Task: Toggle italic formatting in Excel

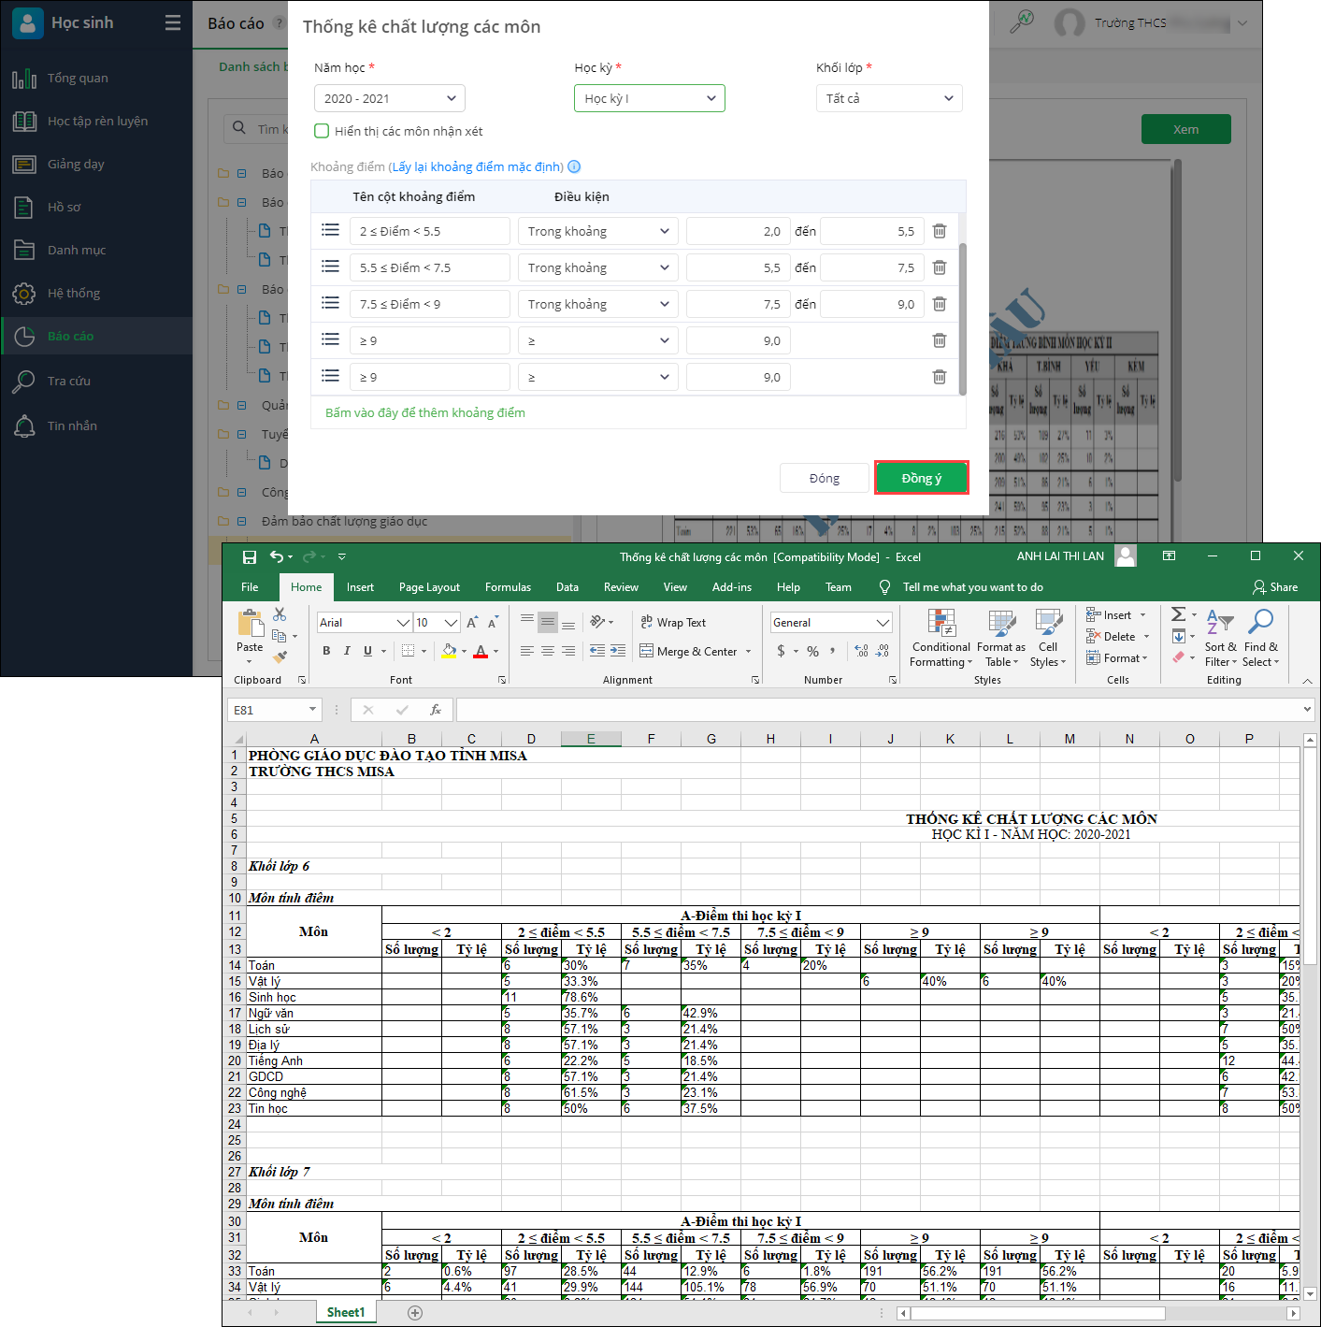Action: pyautogui.click(x=347, y=651)
